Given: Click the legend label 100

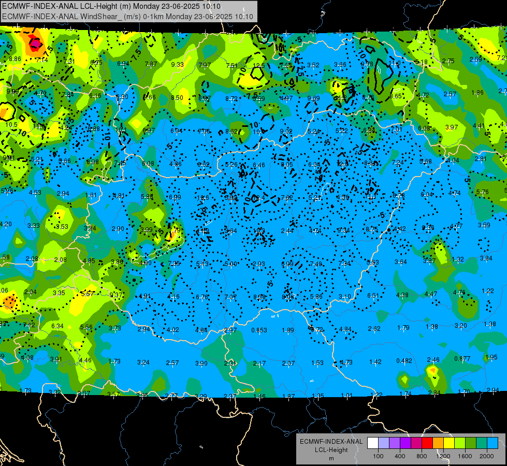Looking at the screenshot, I should point(379,456).
